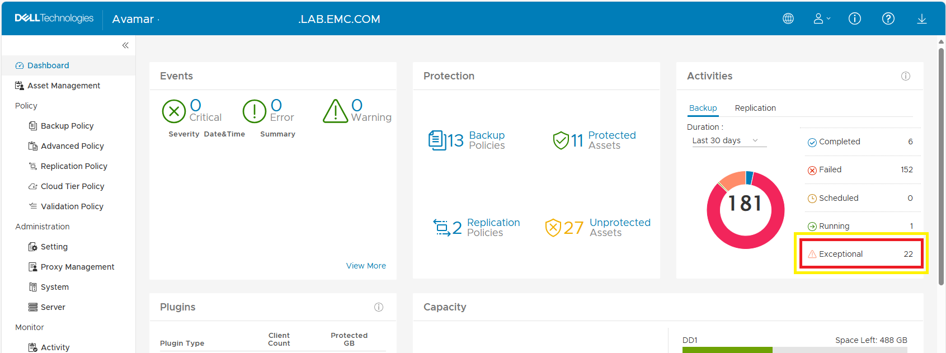Open View More events link

coord(366,266)
